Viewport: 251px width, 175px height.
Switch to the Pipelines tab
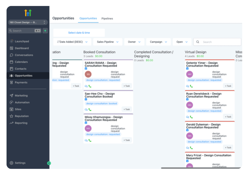click(x=107, y=18)
